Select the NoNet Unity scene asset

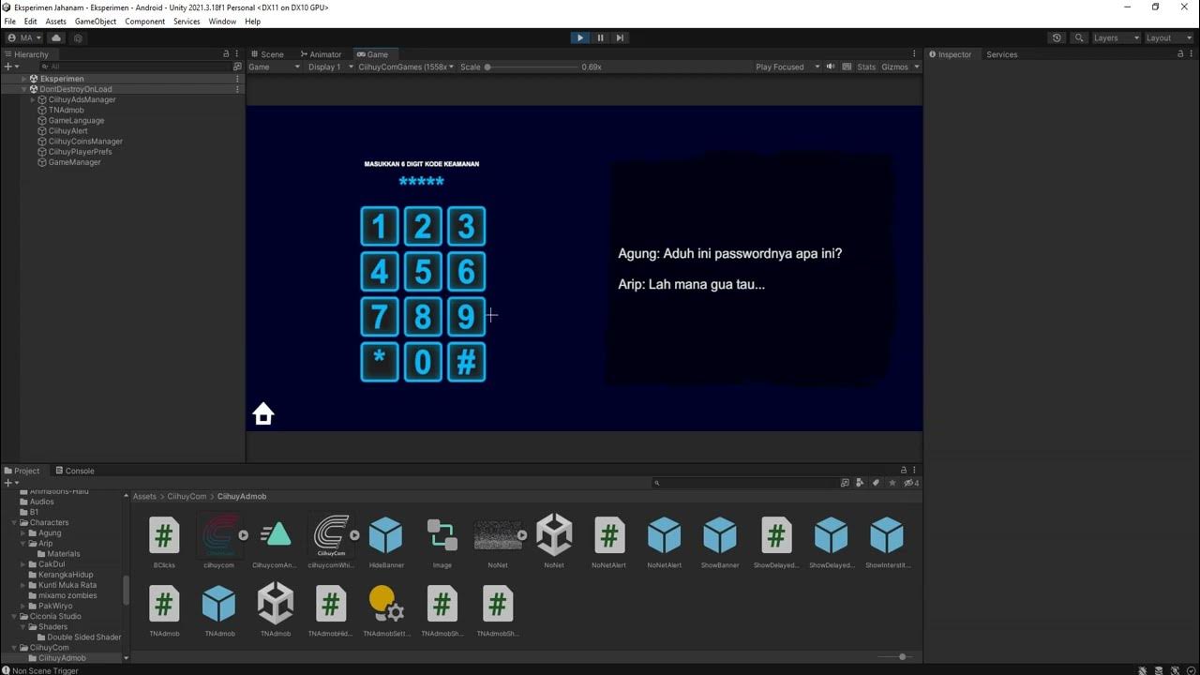click(x=554, y=535)
